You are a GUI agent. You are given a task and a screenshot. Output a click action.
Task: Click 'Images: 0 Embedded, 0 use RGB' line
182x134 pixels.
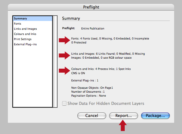tap(101, 58)
